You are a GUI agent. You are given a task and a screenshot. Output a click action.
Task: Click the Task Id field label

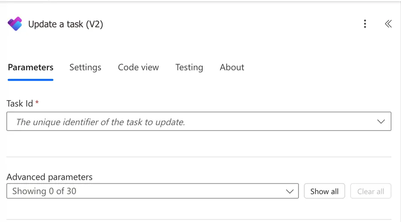(x=20, y=104)
